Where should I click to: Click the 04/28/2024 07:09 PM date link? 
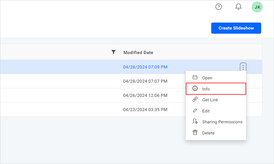(x=145, y=67)
